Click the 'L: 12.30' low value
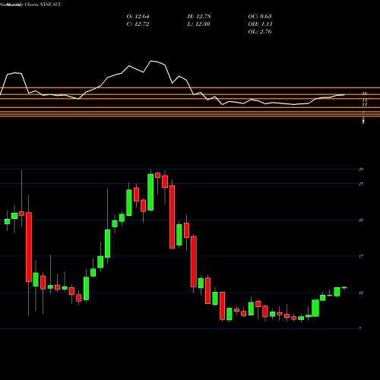This screenshot has width=380, height=380. 198,24
